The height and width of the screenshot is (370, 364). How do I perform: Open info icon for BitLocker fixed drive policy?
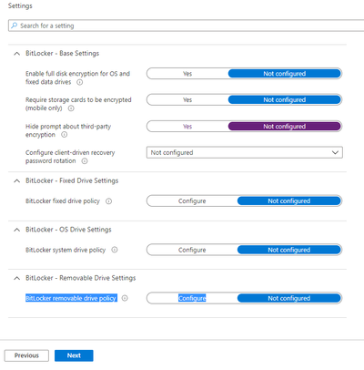pos(108,201)
